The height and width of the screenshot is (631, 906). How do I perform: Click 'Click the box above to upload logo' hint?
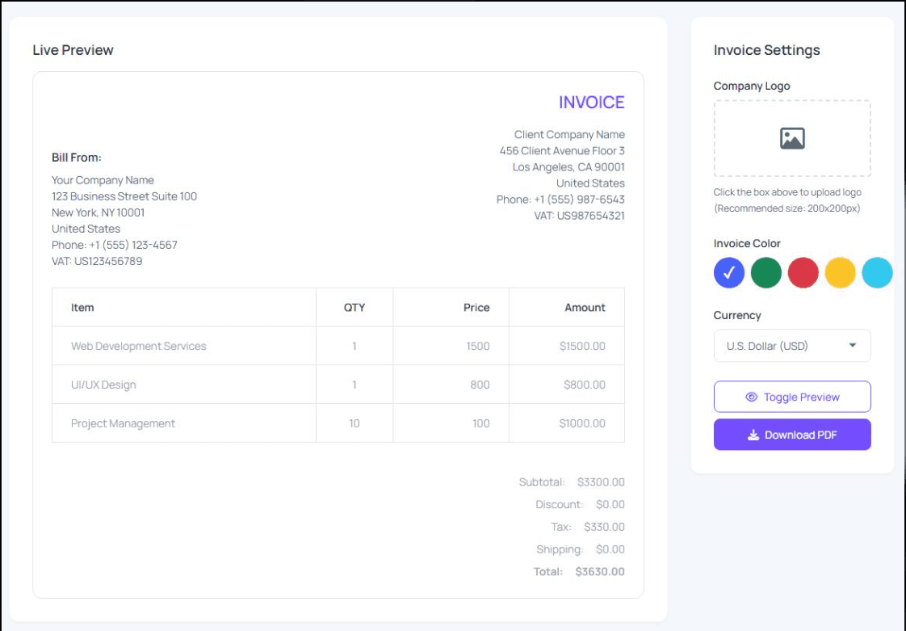click(x=787, y=192)
